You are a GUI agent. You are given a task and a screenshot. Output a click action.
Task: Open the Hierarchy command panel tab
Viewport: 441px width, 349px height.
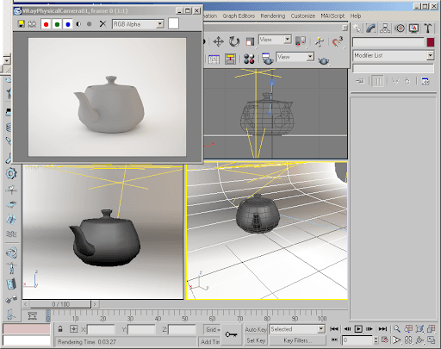pos(385,28)
